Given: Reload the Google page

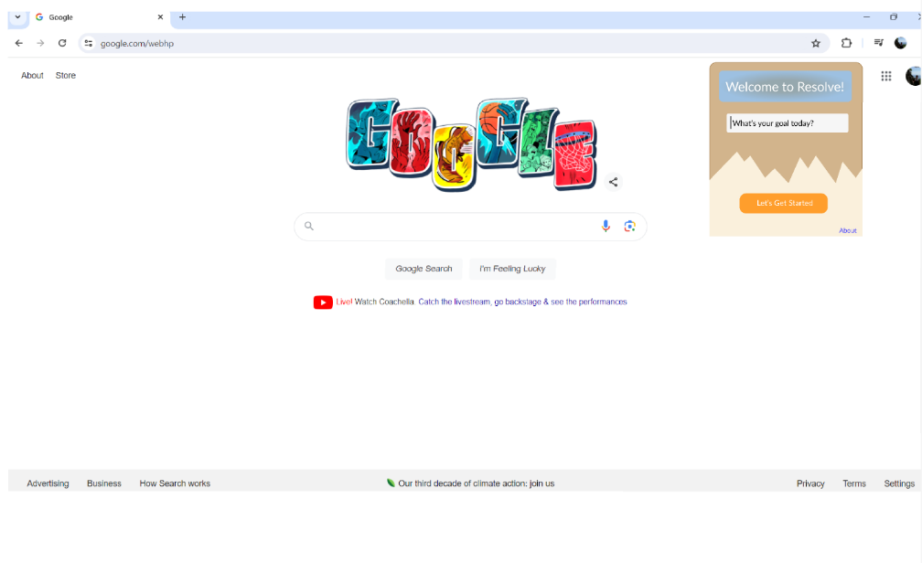Looking at the screenshot, I should click(x=62, y=43).
